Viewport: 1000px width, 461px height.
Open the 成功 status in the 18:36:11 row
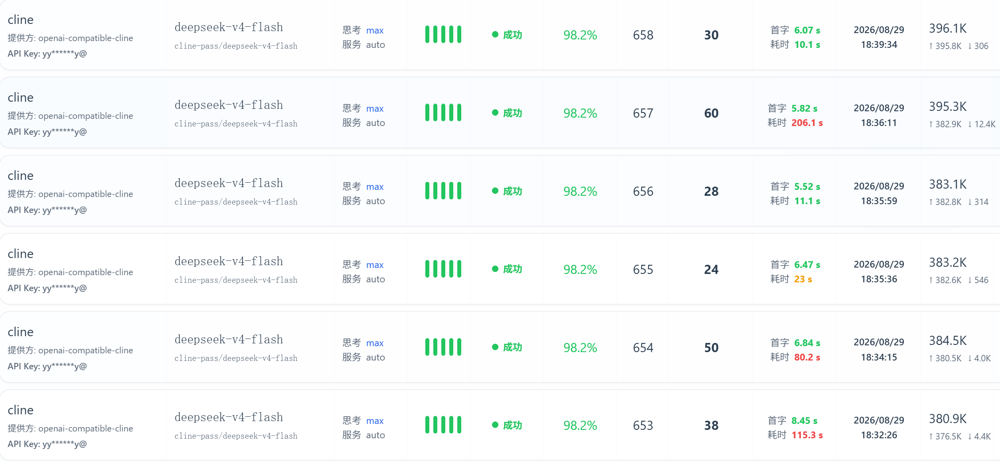[512, 113]
